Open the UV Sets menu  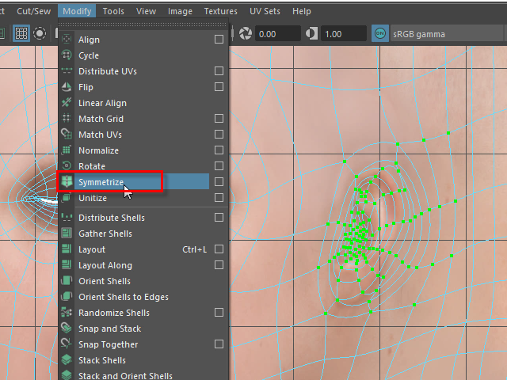click(x=264, y=11)
